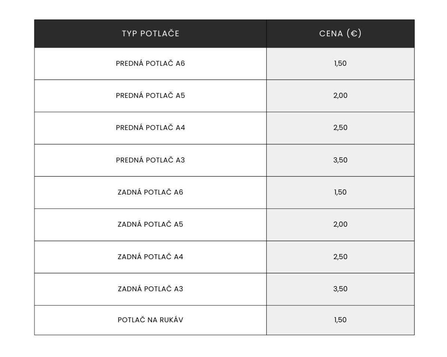
Task: Click the 1,50 price for ZADNÁ POTLAČ A6
Action: [340, 192]
